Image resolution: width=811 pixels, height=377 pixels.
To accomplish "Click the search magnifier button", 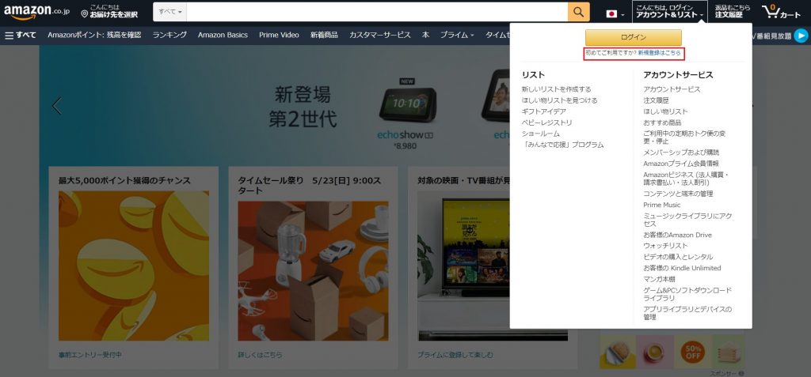I will pos(579,11).
